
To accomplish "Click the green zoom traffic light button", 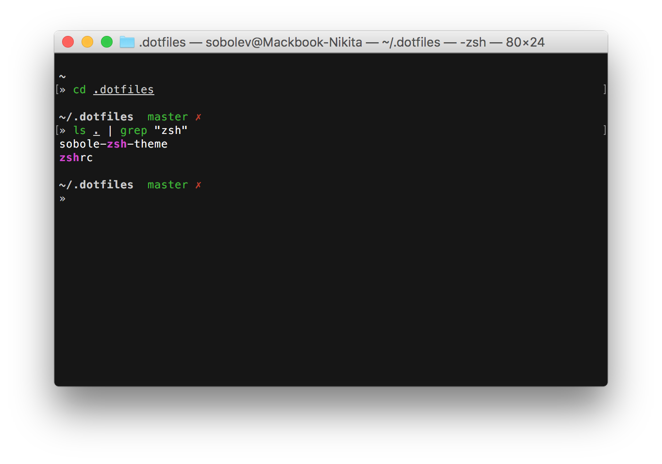I will click(106, 42).
